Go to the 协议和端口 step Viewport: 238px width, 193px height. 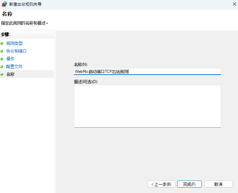click(16, 51)
